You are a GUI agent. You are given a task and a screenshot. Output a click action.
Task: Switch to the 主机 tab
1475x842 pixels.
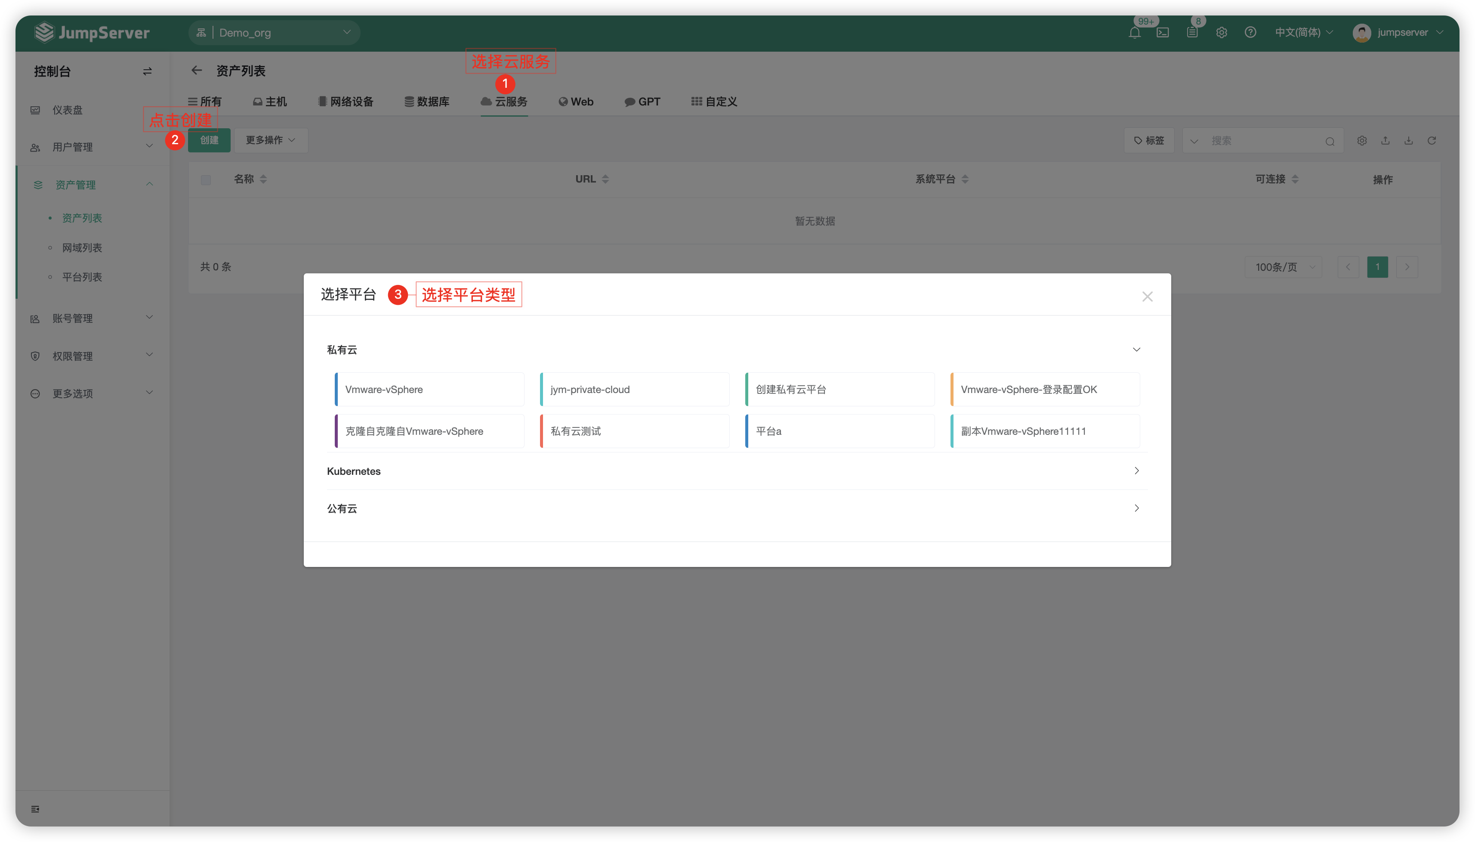(x=269, y=102)
